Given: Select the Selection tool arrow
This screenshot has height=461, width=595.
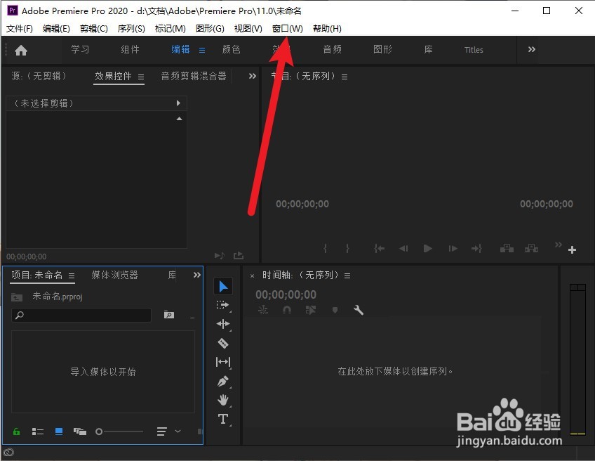Looking at the screenshot, I should tap(223, 287).
